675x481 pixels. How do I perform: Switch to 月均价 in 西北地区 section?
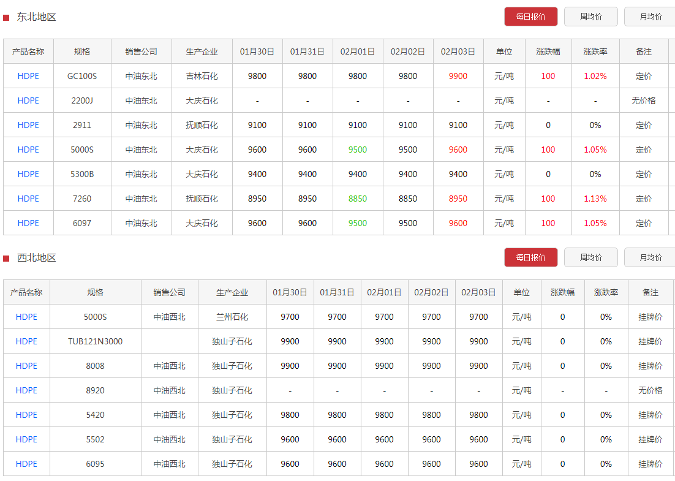pyautogui.click(x=650, y=257)
